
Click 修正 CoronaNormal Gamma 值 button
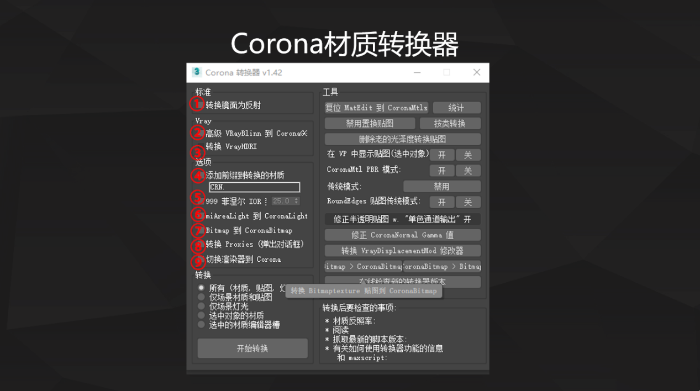point(402,235)
